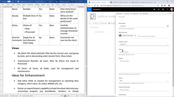Open the Review ribbon tab
The width and height of the screenshot is (174, 97).
click(43, 5)
